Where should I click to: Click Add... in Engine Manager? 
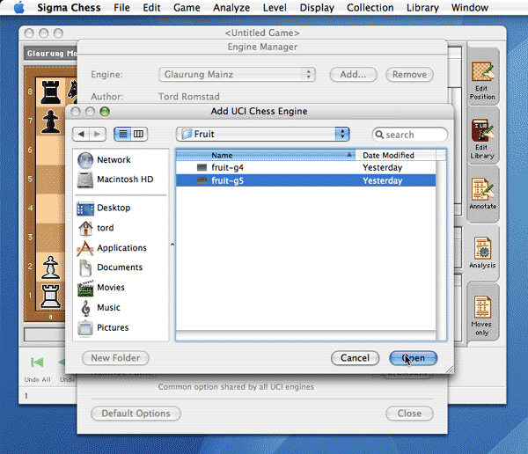353,75
